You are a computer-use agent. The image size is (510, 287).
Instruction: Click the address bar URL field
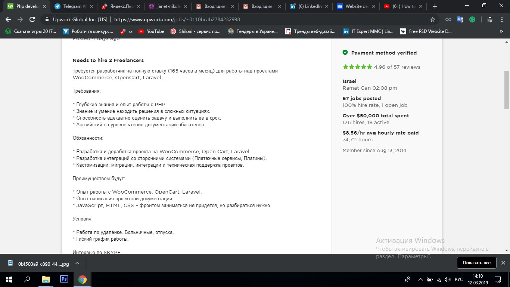click(239, 19)
